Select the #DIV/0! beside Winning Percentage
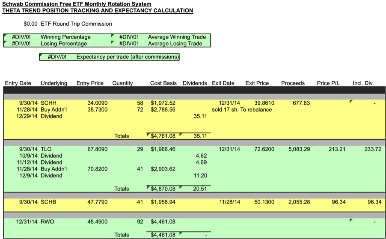Screen dimensions: 386x239 point(21,37)
